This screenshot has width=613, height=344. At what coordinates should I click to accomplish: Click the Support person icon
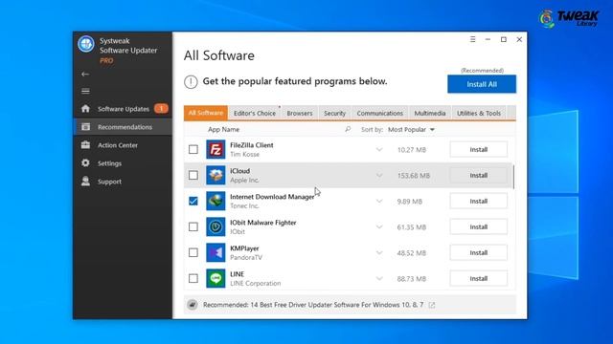pyautogui.click(x=85, y=181)
